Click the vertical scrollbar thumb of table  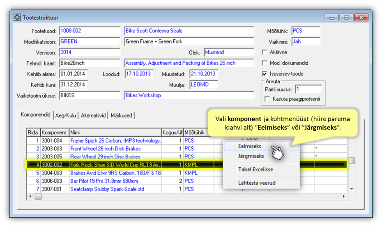pos(351,160)
